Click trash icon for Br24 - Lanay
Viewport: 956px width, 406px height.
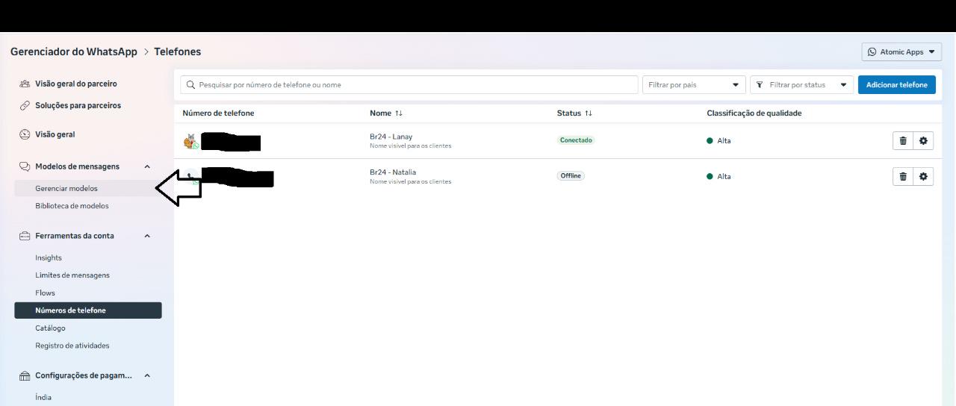[x=903, y=140]
